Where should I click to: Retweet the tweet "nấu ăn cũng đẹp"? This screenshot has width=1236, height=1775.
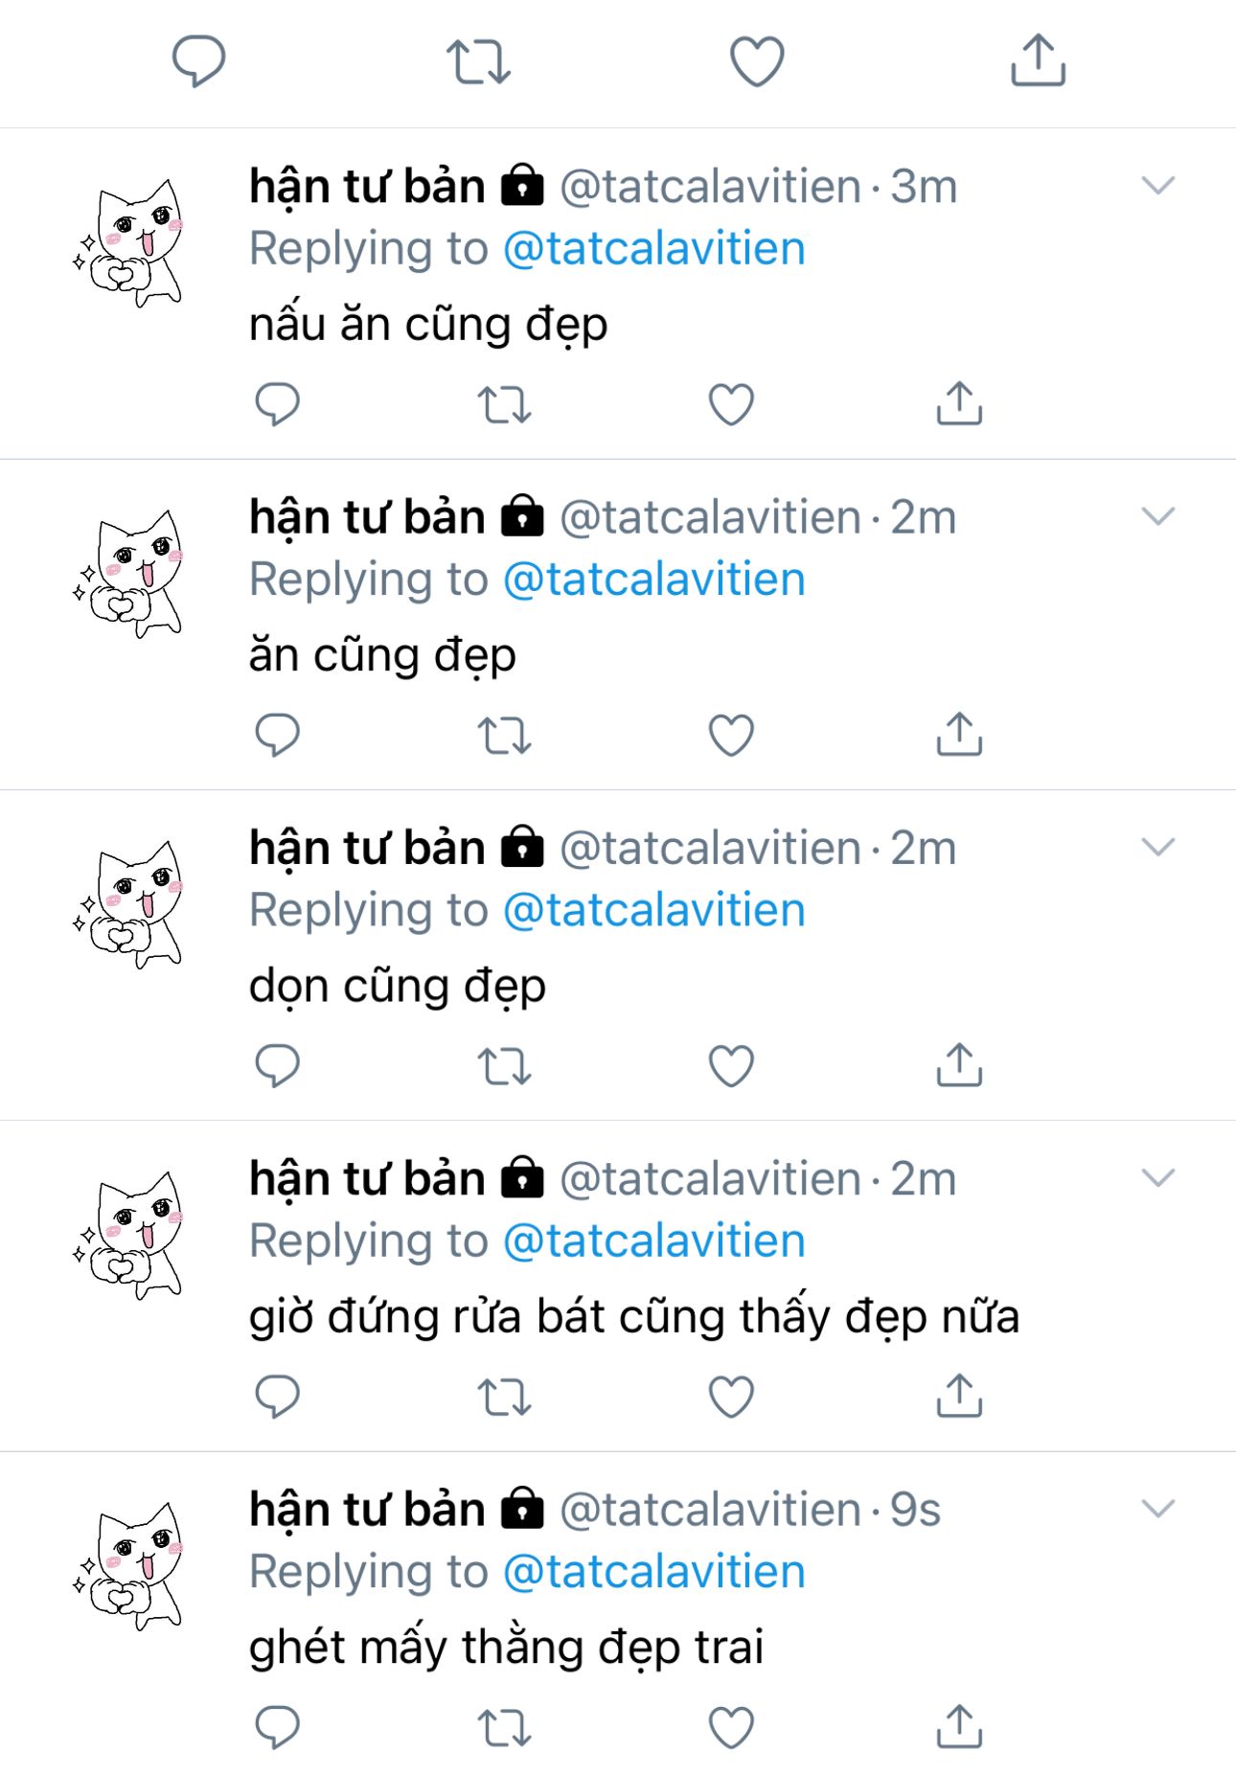(504, 403)
